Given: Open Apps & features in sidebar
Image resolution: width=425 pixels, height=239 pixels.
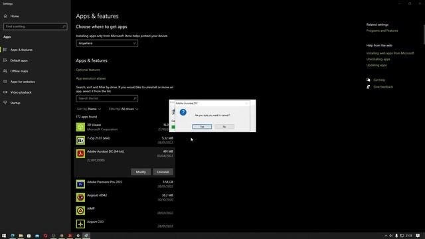Looking at the screenshot, I should tap(21, 50).
